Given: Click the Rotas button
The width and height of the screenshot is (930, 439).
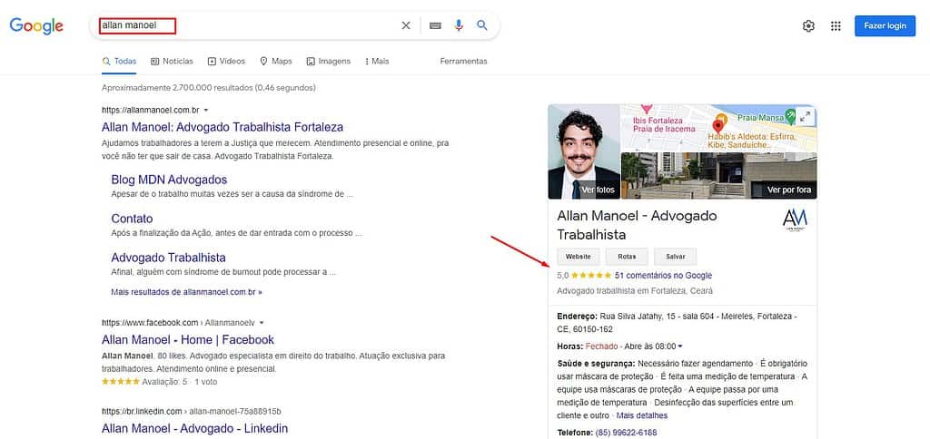Looking at the screenshot, I should click(627, 257).
